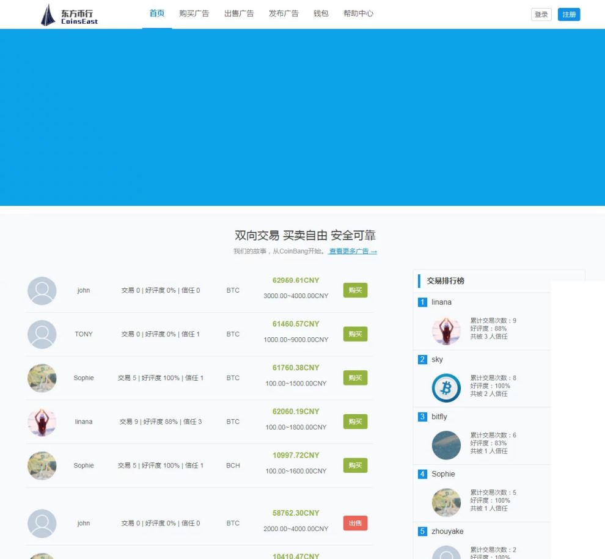
Task: Click the 登录 login button
Action: point(541,15)
